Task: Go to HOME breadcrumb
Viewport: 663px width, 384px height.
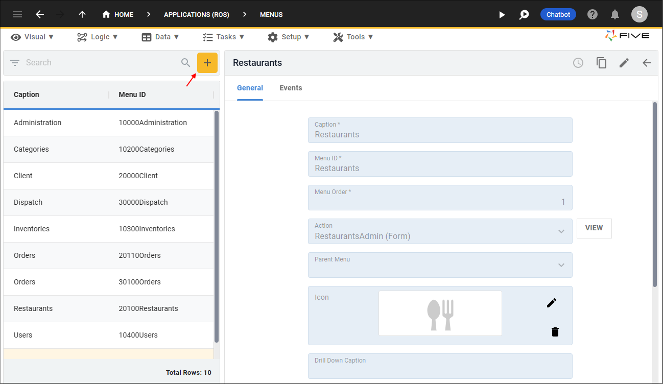Action: point(118,14)
